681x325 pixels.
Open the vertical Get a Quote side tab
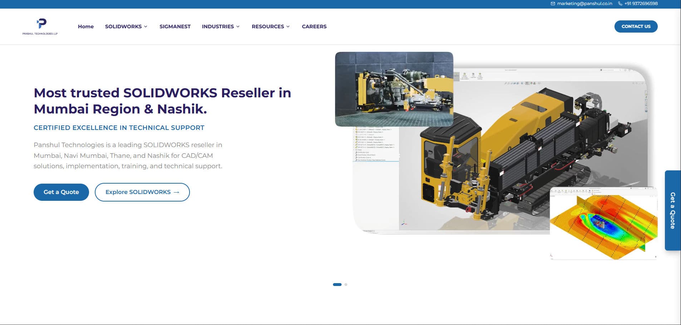click(x=673, y=210)
